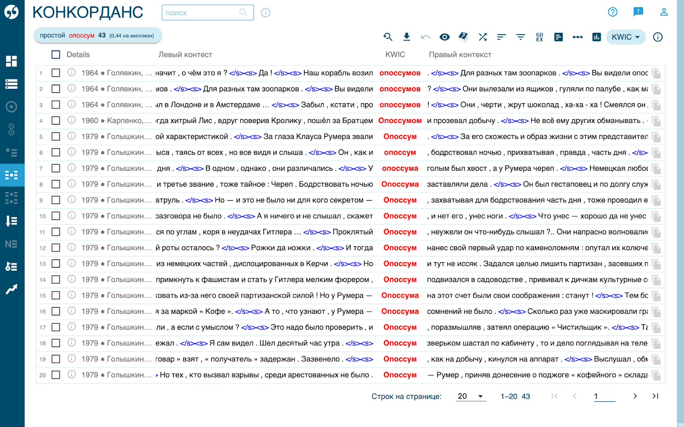
Task: Click the shuffle lines icon
Action: (483, 37)
